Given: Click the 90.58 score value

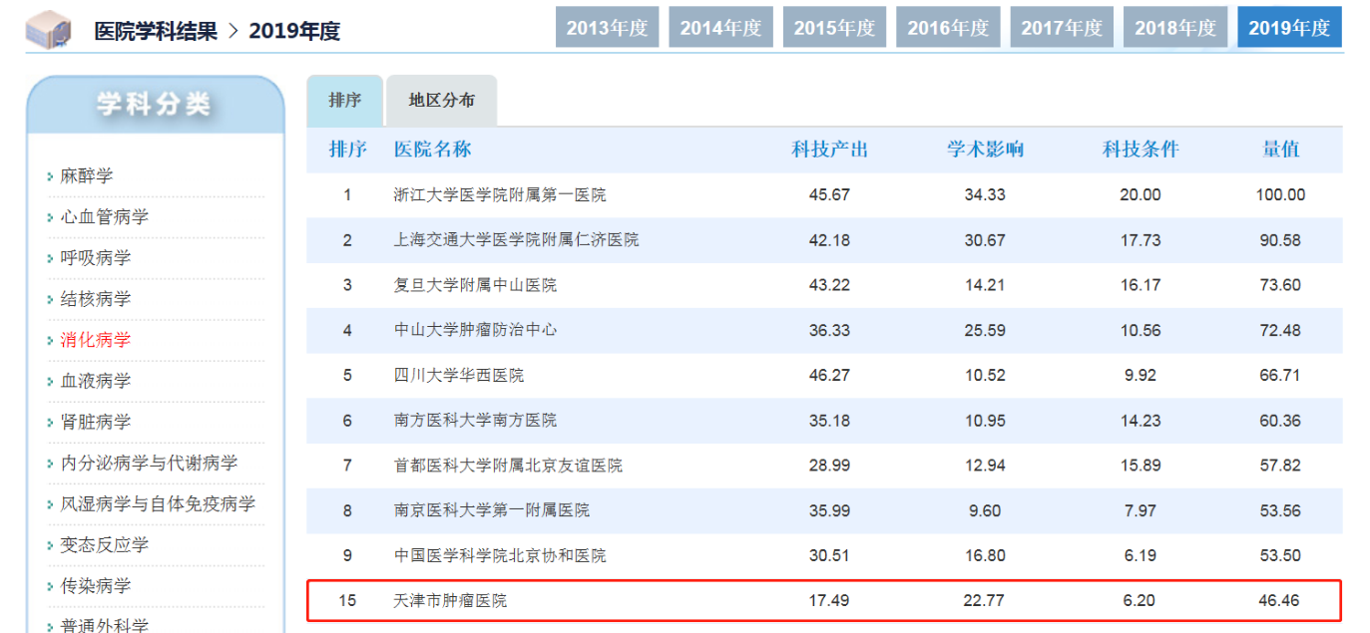Looking at the screenshot, I should tap(1281, 239).
